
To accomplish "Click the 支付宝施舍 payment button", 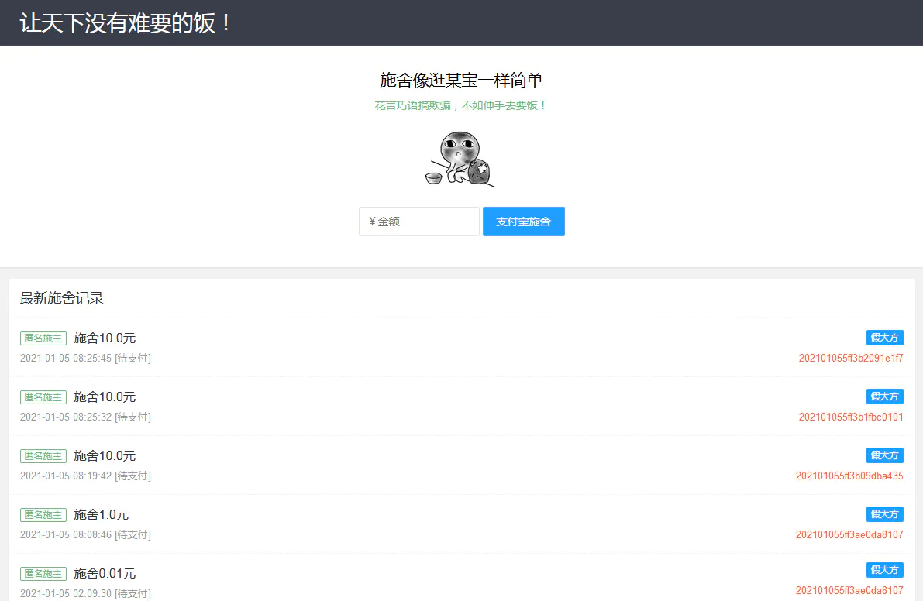I will coord(523,221).
